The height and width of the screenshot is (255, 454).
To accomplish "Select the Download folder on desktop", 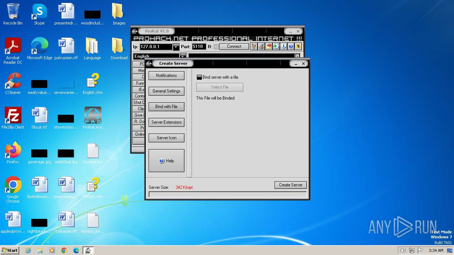I will [x=119, y=49].
